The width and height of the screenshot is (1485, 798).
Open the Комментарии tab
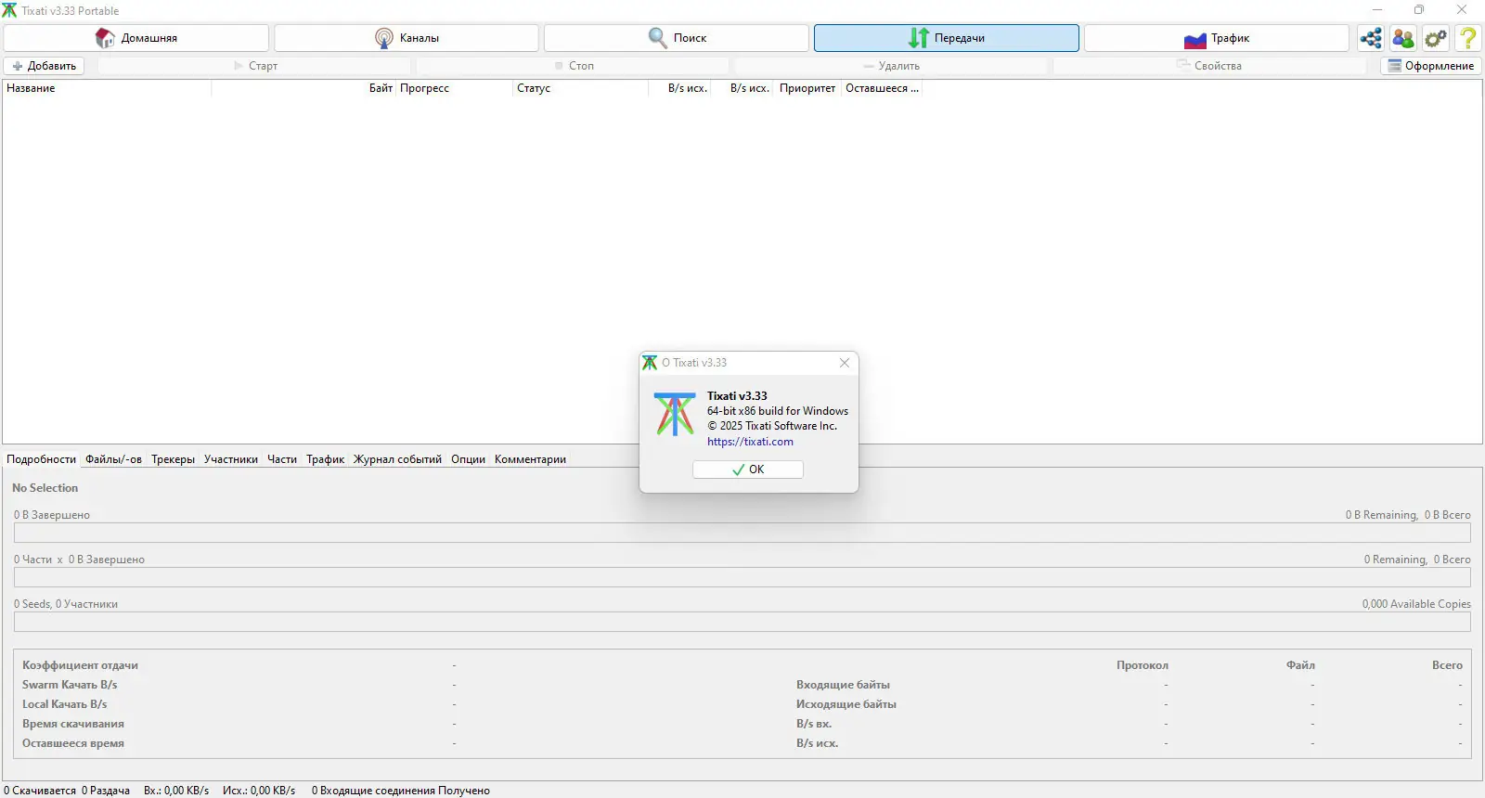(530, 459)
